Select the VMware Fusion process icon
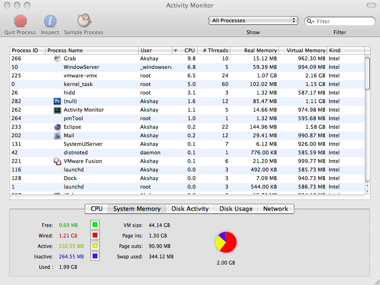 57,161
